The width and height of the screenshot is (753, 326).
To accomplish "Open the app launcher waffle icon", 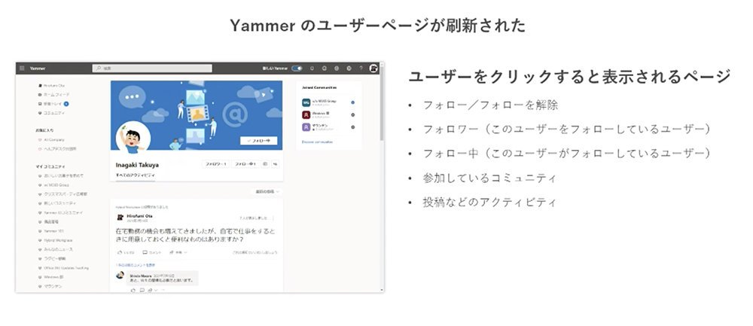I will click(22, 69).
